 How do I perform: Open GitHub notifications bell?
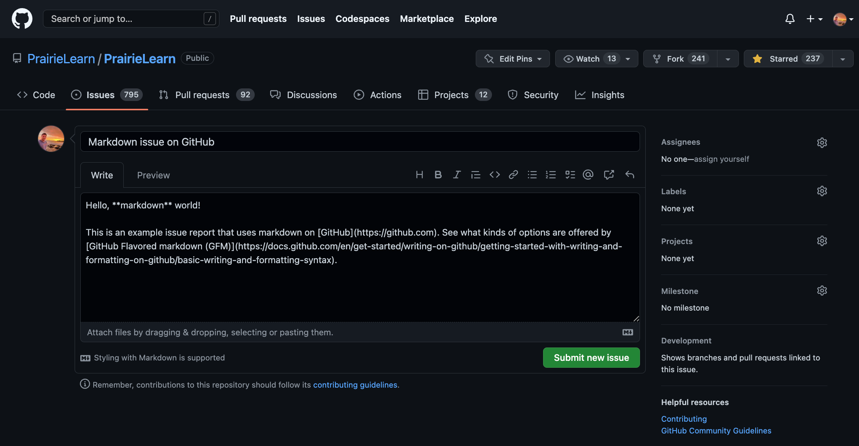pyautogui.click(x=790, y=19)
